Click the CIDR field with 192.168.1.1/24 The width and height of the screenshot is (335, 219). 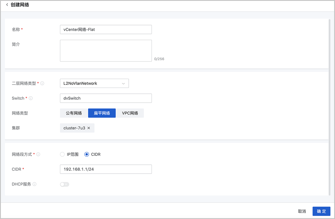point(106,169)
